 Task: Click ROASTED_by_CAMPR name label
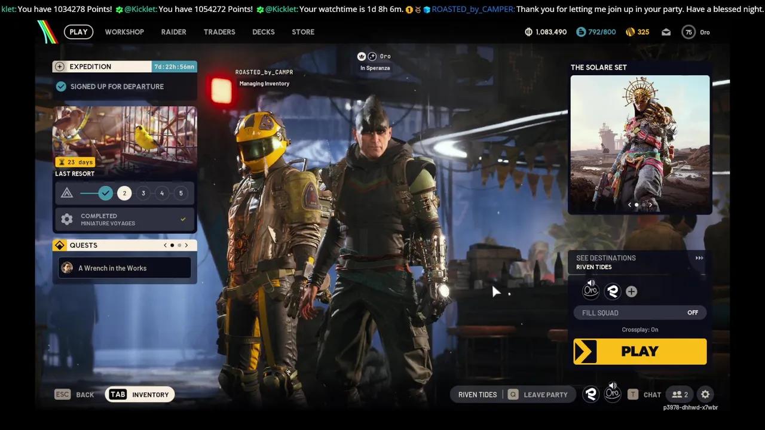tap(264, 72)
